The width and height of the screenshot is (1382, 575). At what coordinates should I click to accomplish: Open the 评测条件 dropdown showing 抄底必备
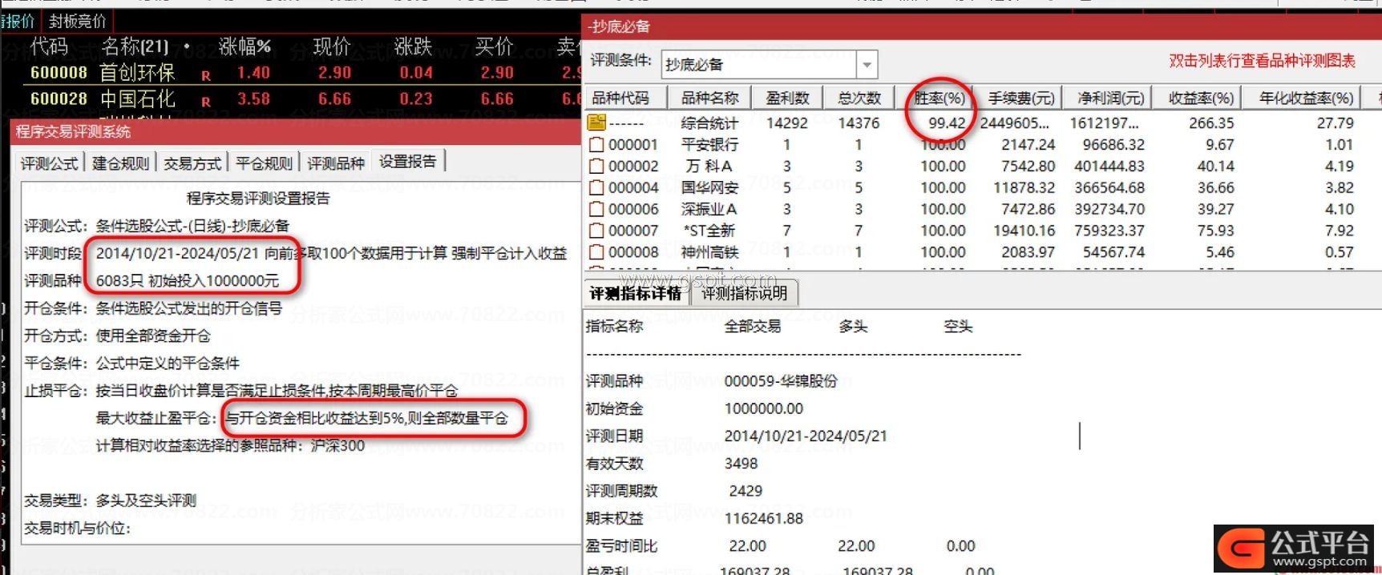[x=867, y=64]
